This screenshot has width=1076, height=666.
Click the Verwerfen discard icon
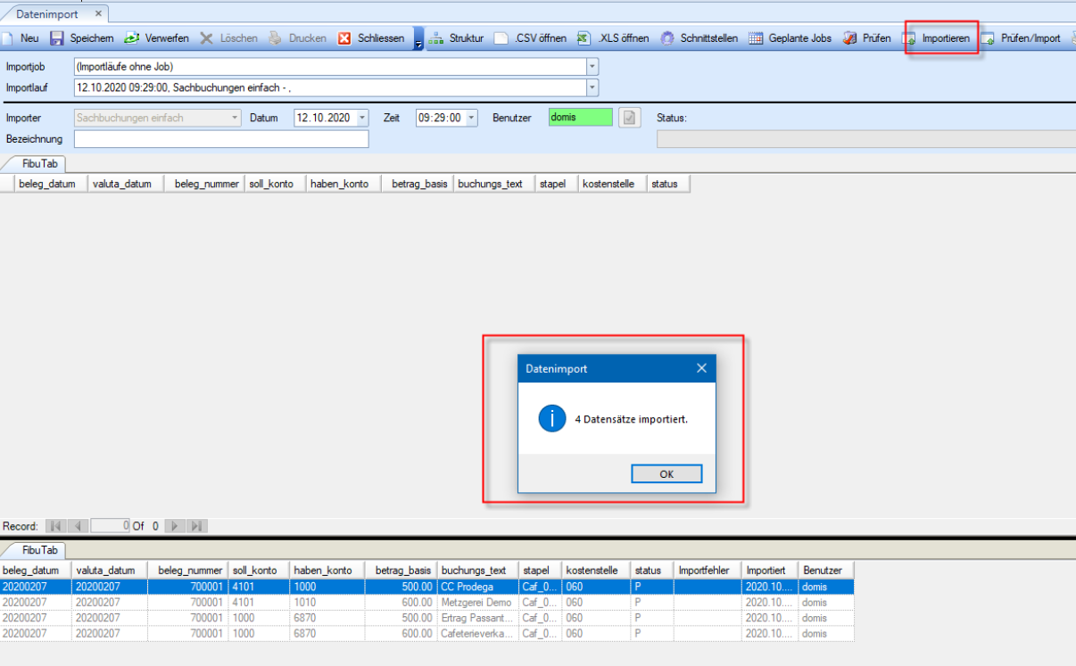[x=132, y=38]
